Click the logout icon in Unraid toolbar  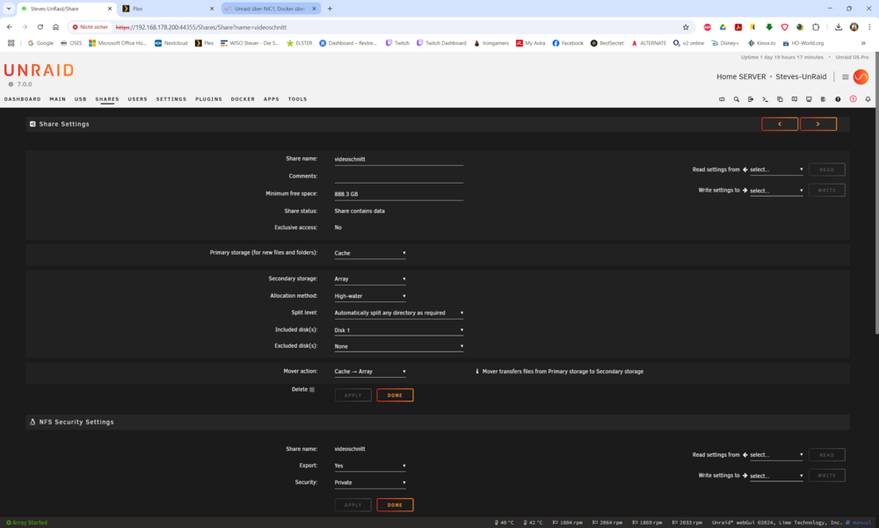coord(751,99)
